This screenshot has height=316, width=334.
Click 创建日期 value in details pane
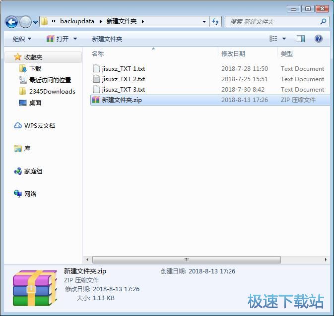212,271
